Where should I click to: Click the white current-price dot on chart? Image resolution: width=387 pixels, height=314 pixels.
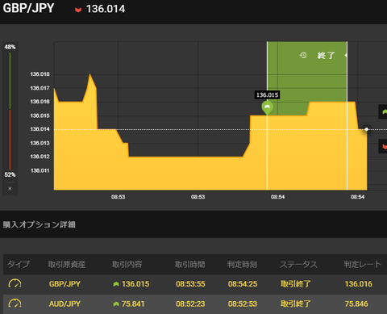pyautogui.click(x=367, y=129)
